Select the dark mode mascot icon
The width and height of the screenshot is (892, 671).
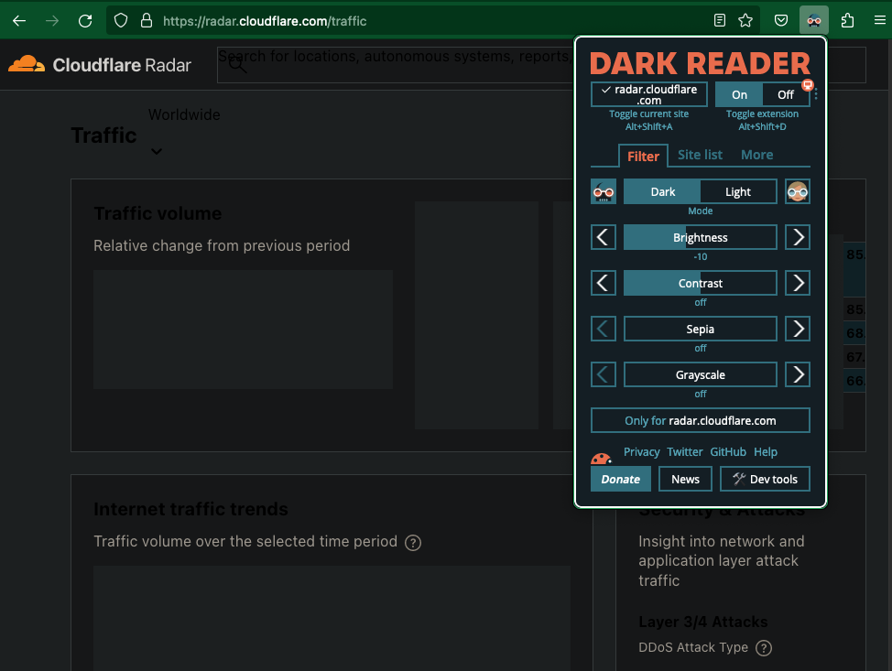[604, 191]
